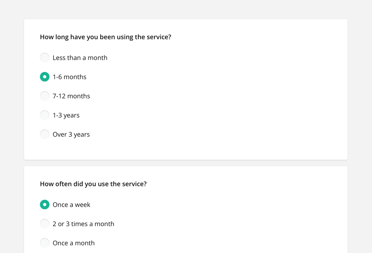
Task: Click the 'Once a week' option text
Action: click(71, 204)
